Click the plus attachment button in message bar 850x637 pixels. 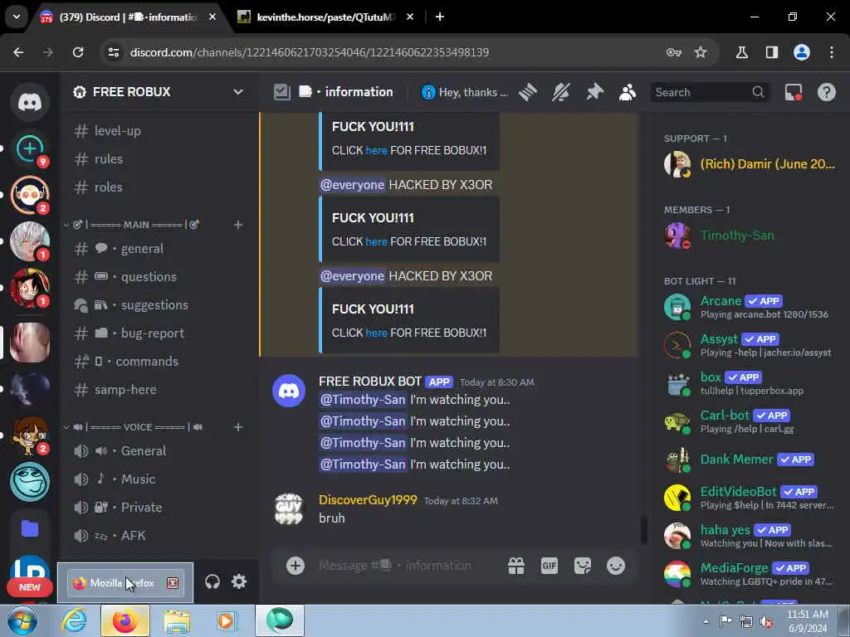[296, 566]
